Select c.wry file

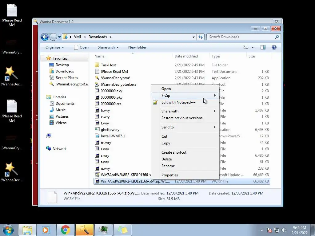105,117
